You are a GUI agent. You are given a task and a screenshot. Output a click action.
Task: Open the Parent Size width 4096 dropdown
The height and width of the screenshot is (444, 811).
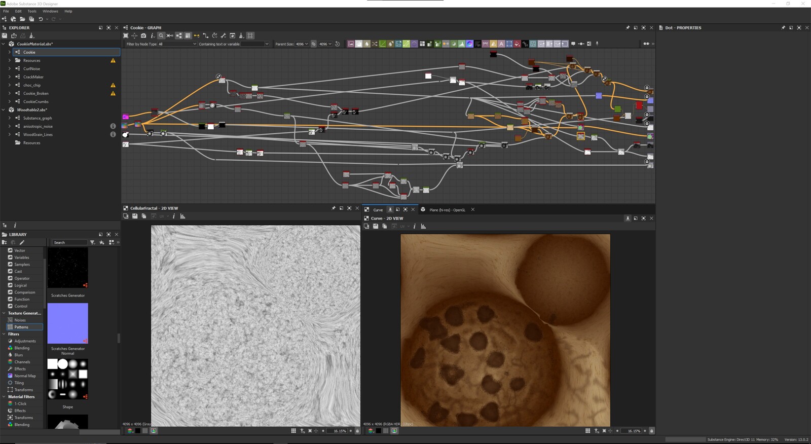[x=302, y=44]
